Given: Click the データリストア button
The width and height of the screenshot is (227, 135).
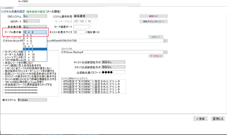Looking at the screenshot, I should click(156, 56).
